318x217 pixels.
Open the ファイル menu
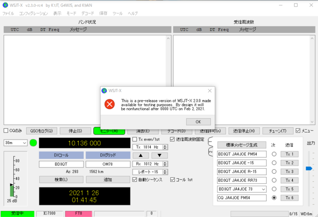[x=8, y=13]
